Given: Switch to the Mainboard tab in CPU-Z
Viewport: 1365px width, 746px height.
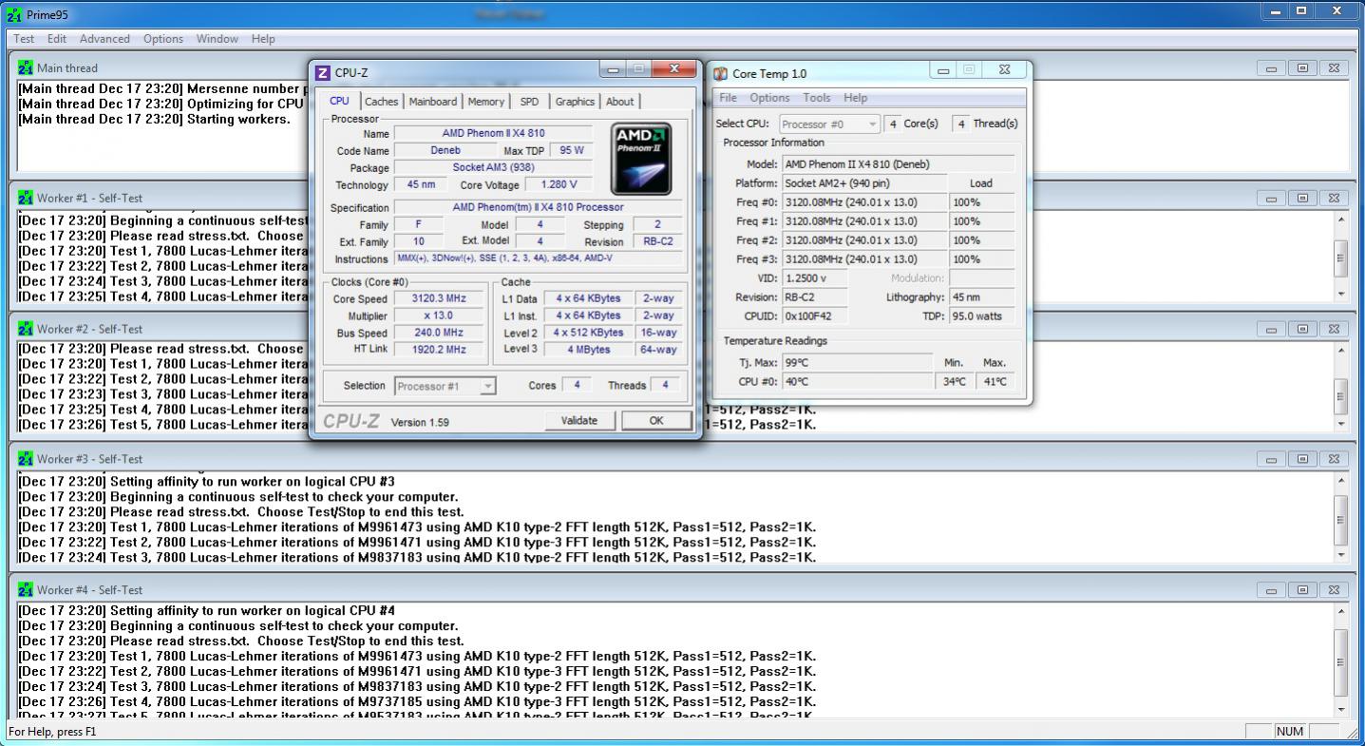Looking at the screenshot, I should (433, 102).
